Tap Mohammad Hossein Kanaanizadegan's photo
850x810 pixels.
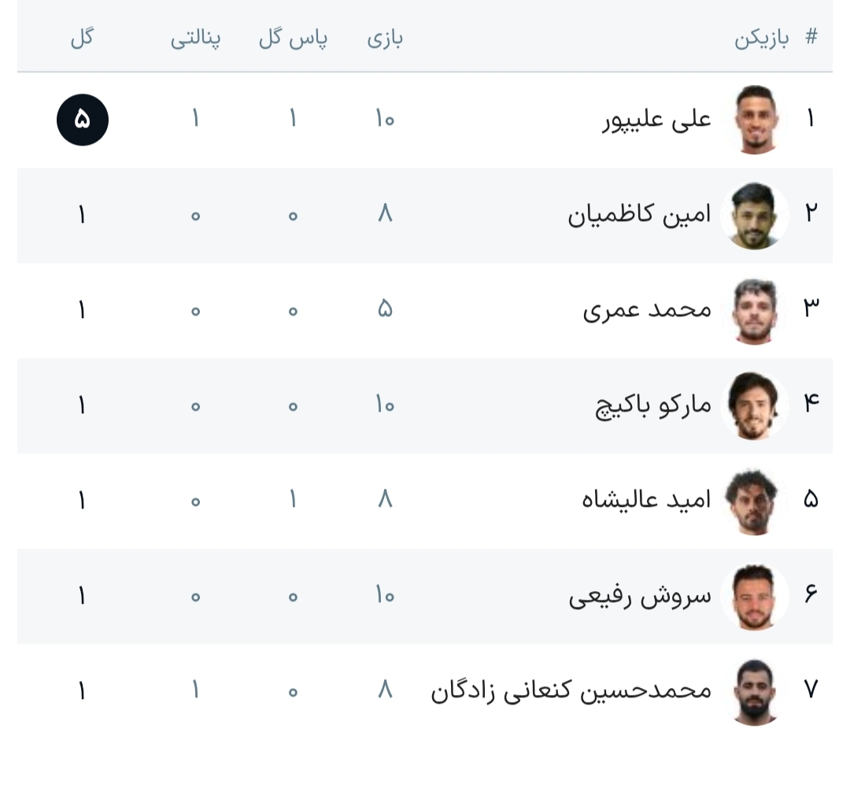tap(754, 691)
